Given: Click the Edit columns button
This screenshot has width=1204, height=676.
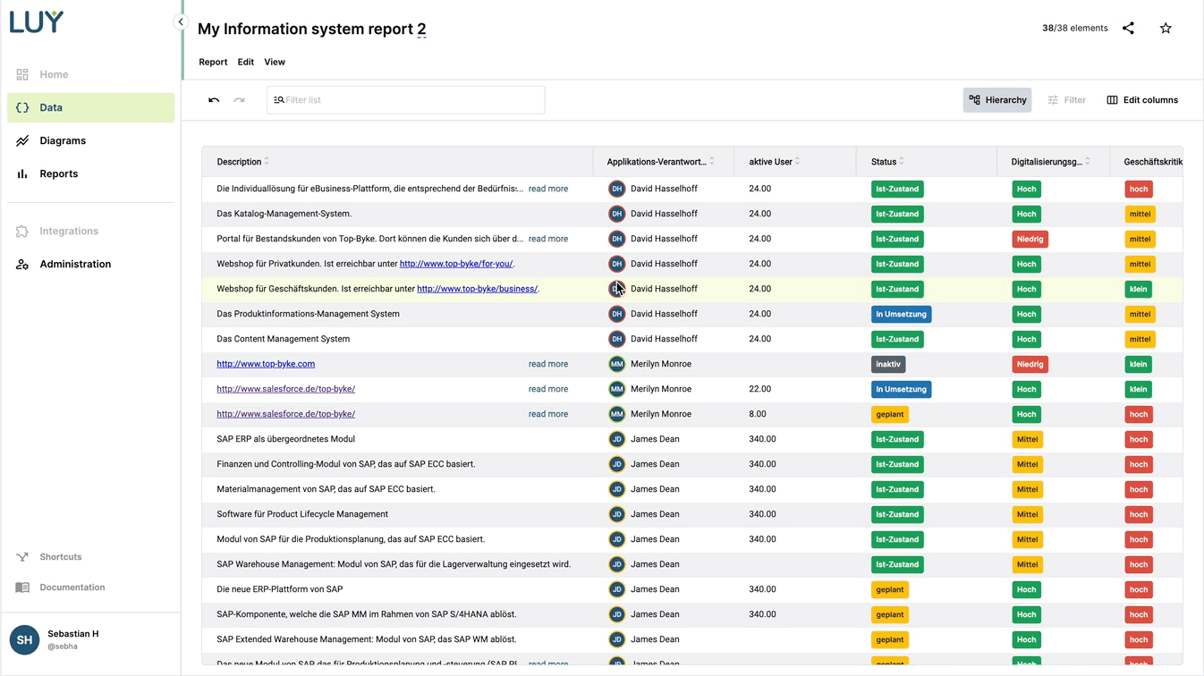Looking at the screenshot, I should 1142,100.
